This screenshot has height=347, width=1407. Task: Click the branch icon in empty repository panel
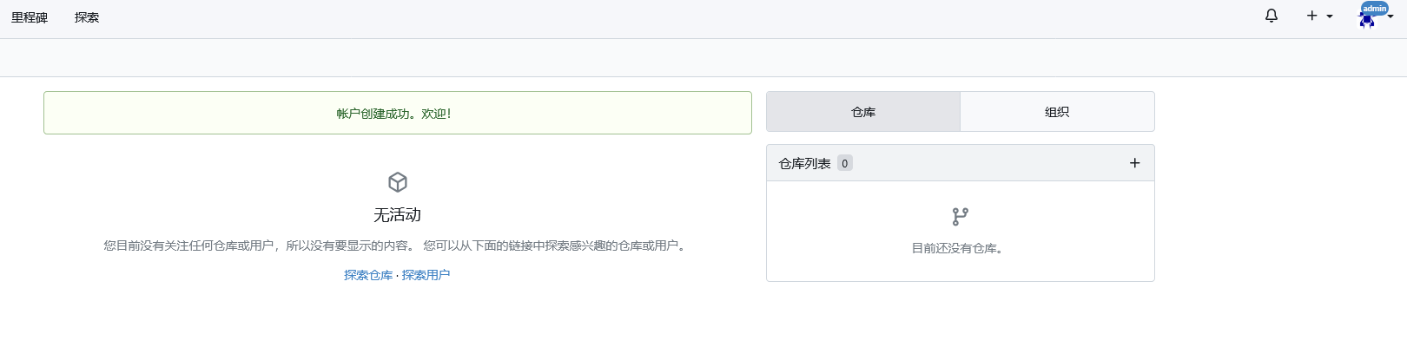click(x=960, y=216)
